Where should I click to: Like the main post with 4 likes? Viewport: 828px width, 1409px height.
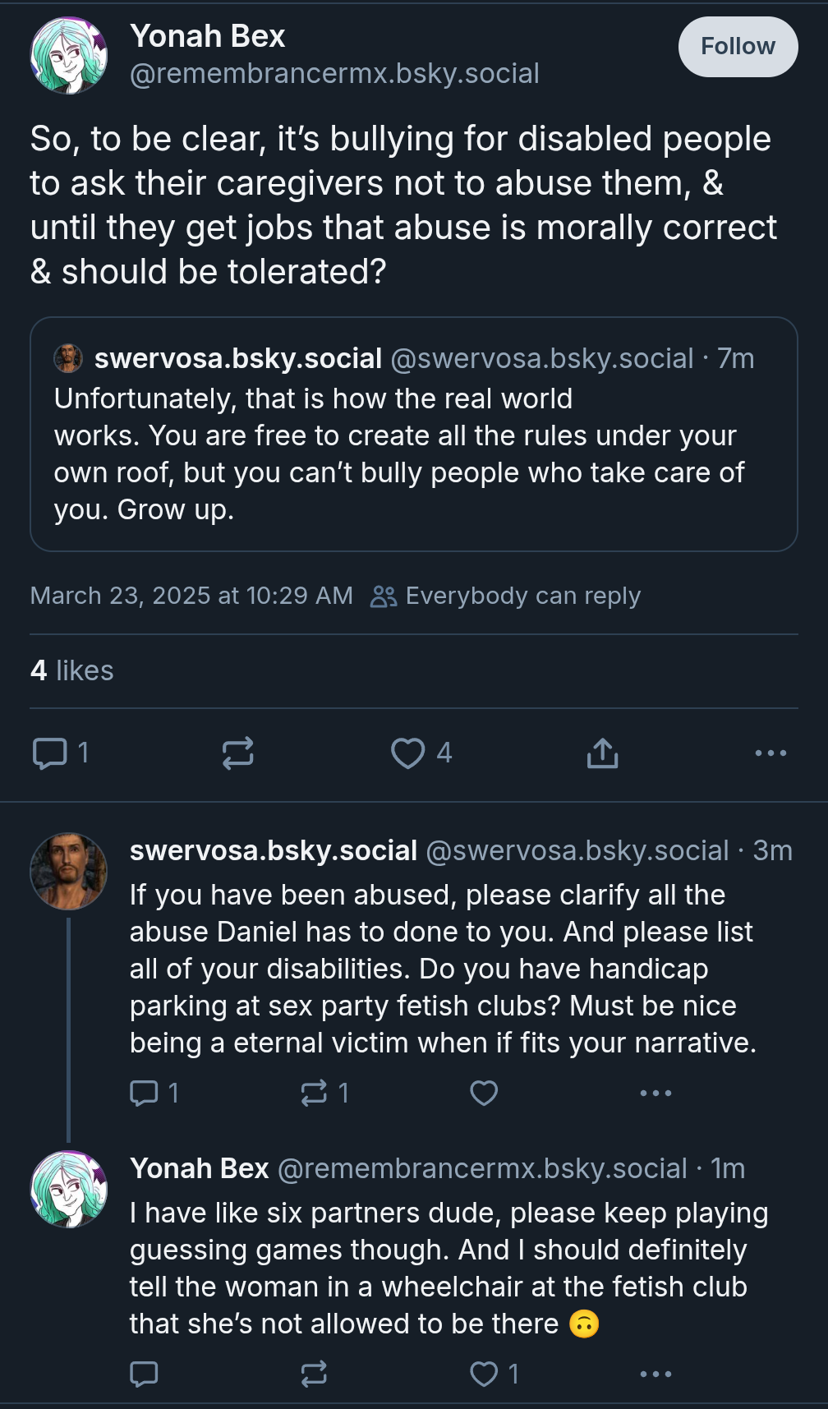[421, 753]
